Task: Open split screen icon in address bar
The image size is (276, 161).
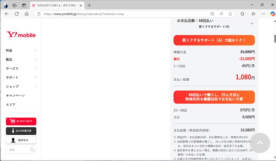Action: pyautogui.click(x=212, y=14)
